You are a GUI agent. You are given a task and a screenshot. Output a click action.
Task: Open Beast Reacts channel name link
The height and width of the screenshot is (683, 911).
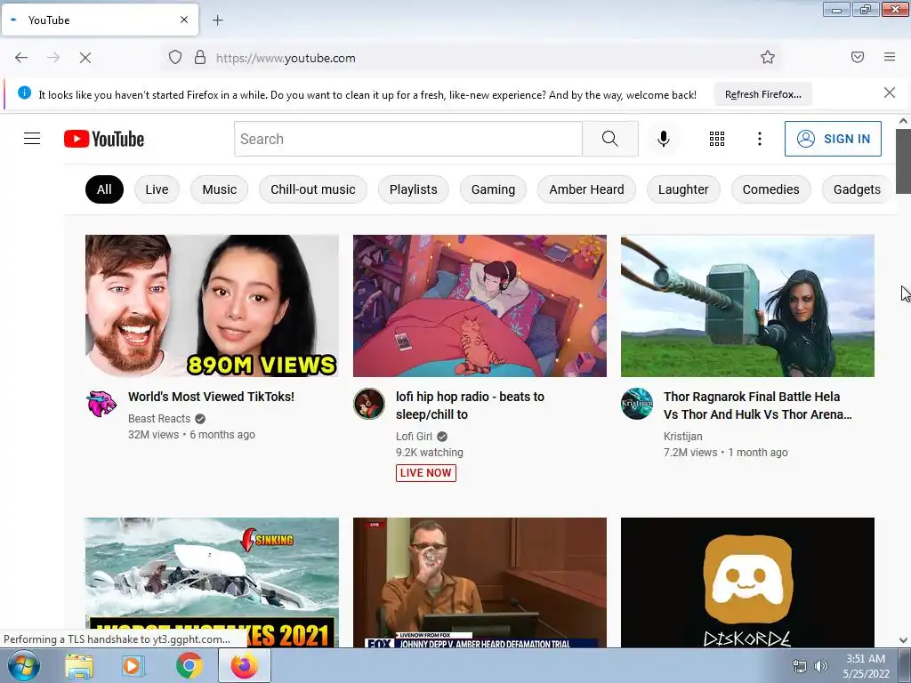[159, 418]
